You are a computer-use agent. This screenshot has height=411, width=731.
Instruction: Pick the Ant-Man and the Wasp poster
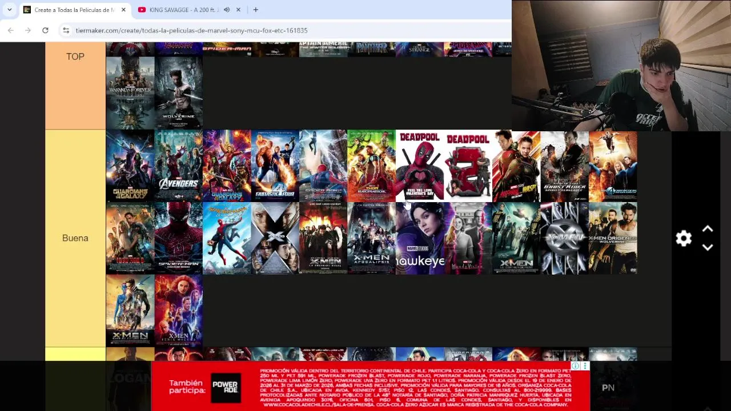point(516,166)
